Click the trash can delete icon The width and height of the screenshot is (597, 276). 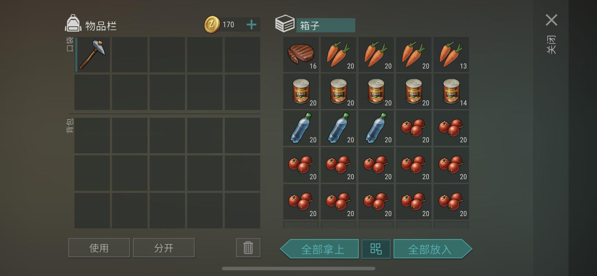point(248,248)
